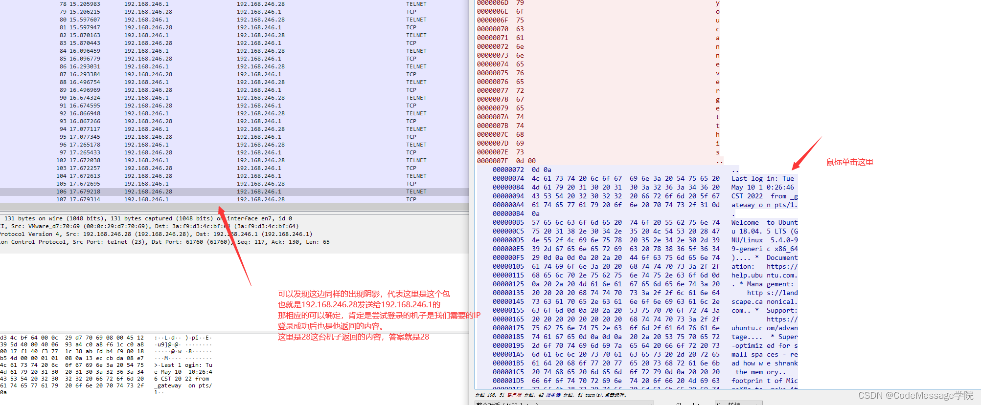Select packet 91 at time 16.674595
Screen dimensions: 981x405
(234, 106)
